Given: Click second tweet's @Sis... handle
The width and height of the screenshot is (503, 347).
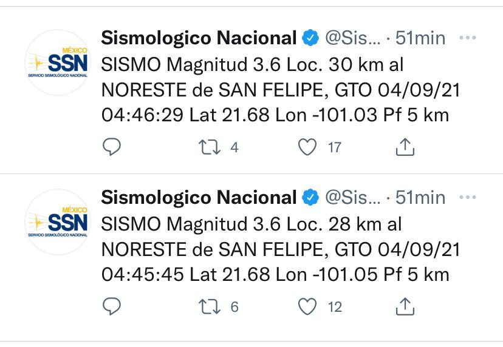Looking at the screenshot, I should [x=353, y=197].
